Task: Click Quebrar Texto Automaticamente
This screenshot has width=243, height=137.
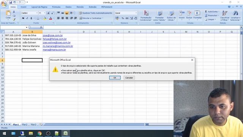Action: (95, 13)
